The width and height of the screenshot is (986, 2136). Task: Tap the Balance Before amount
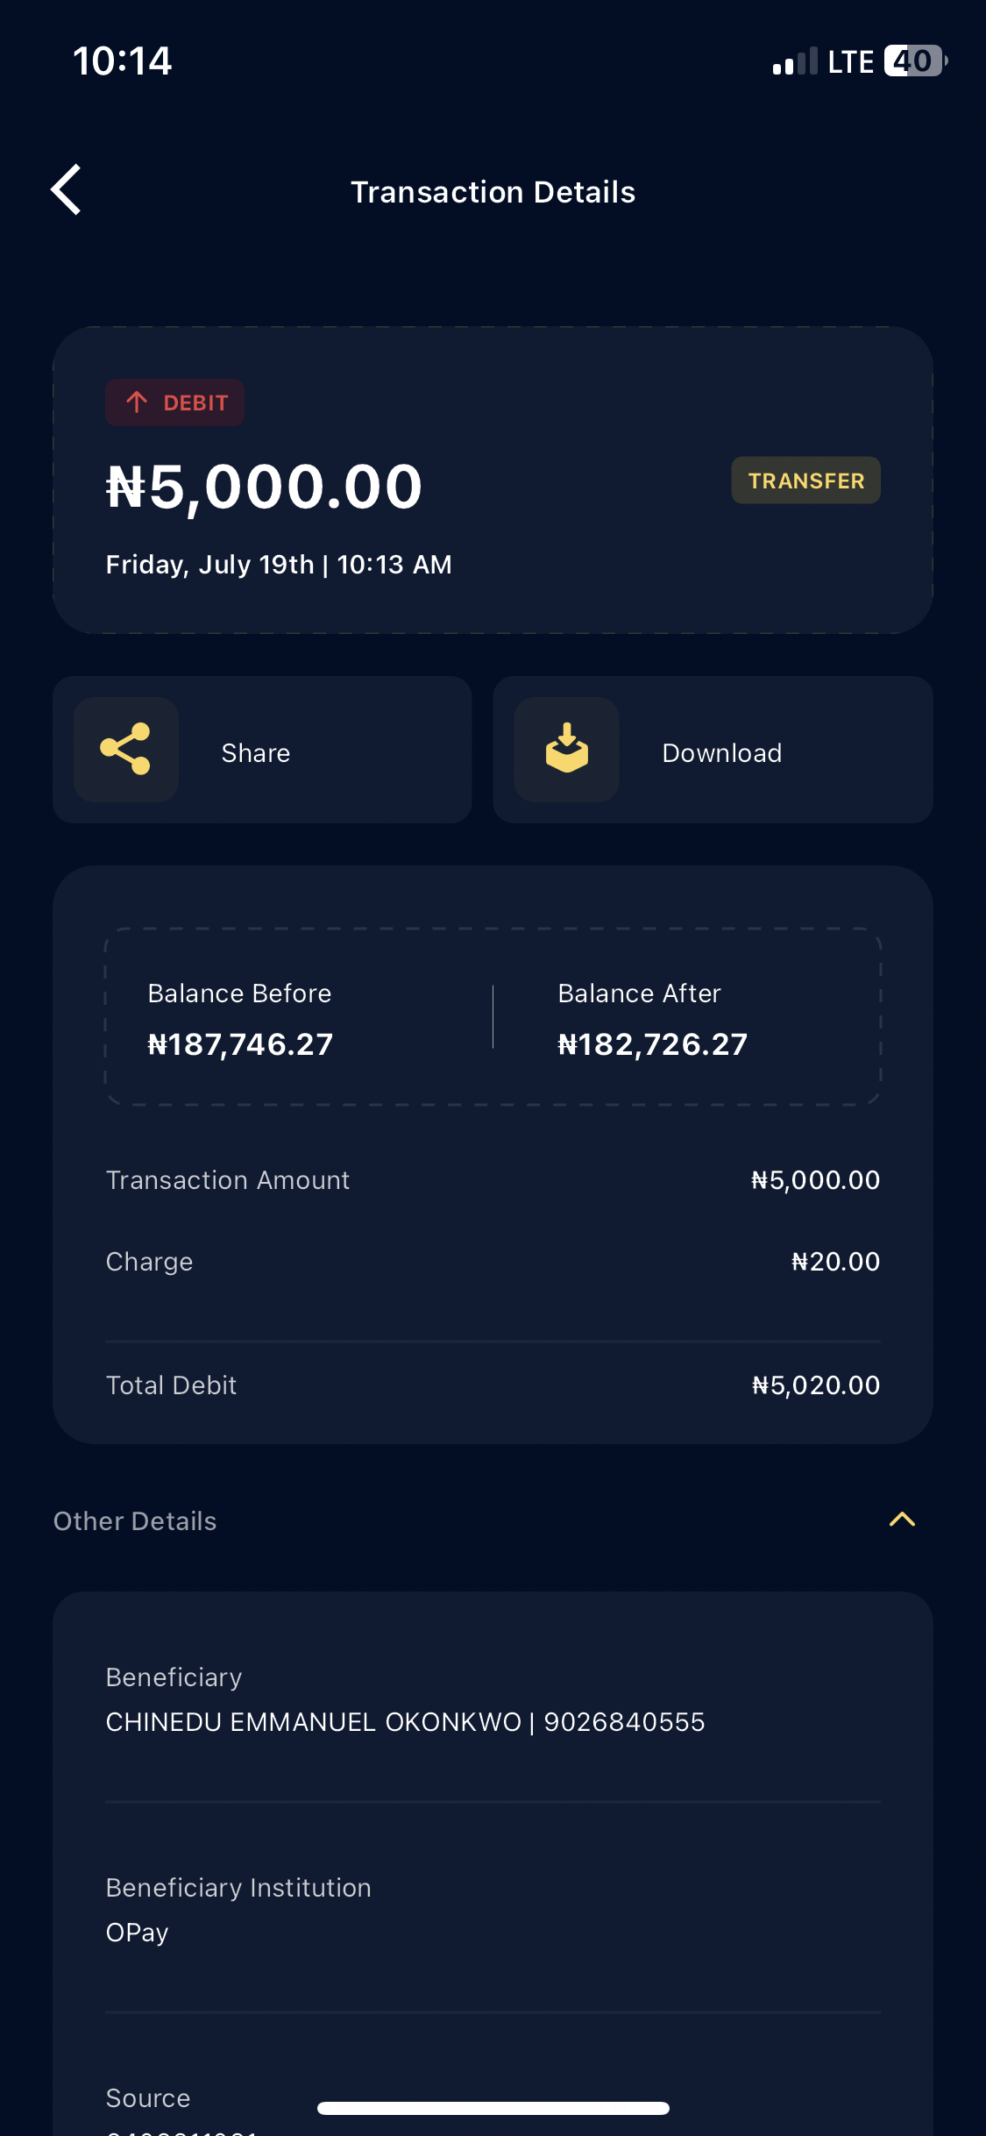coord(240,1044)
